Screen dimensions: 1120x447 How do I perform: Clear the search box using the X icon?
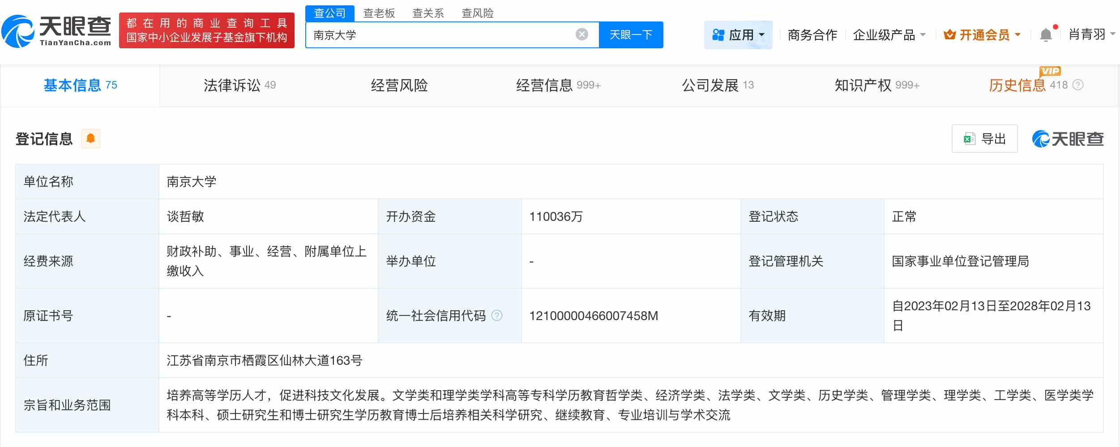coord(581,34)
